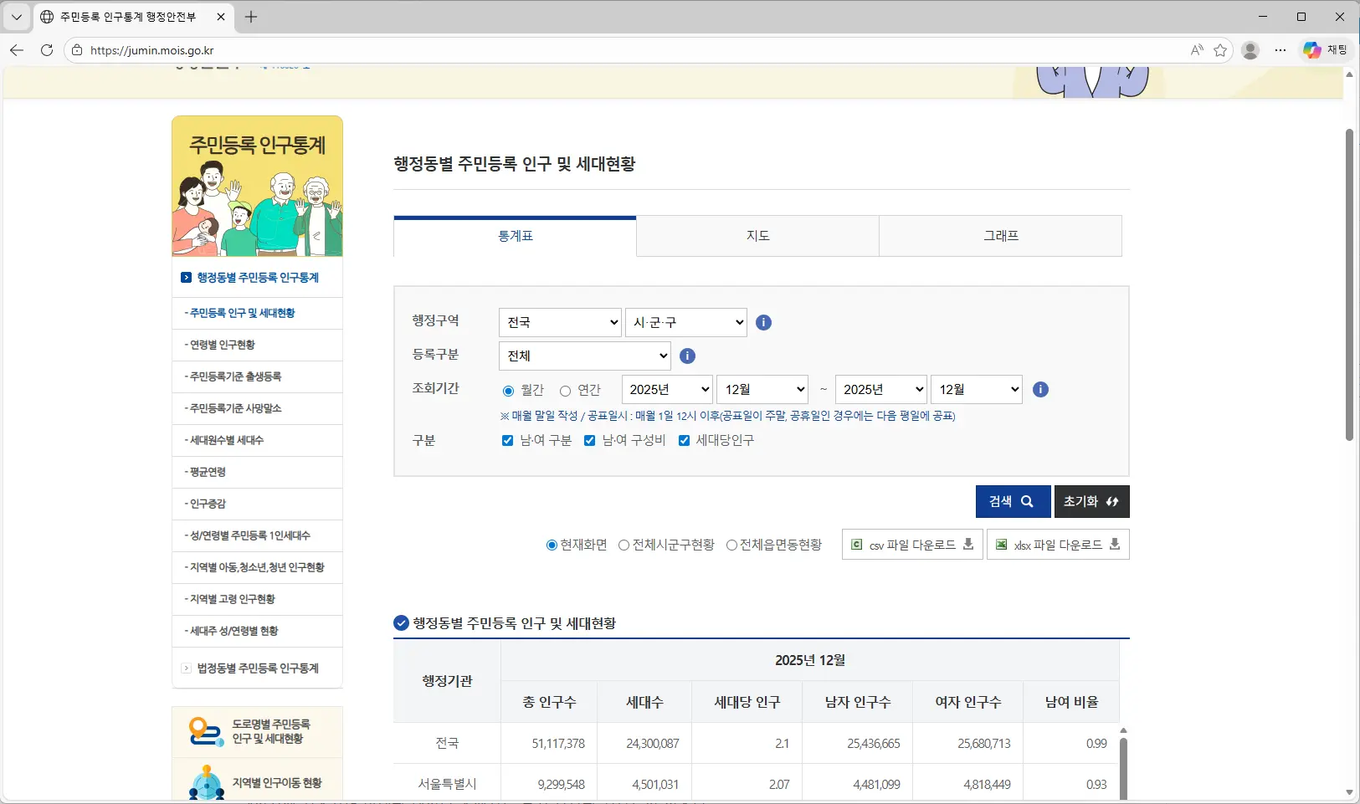1360x804 pixels.
Task: Open the 전국 region dropdown
Action: [x=560, y=323]
